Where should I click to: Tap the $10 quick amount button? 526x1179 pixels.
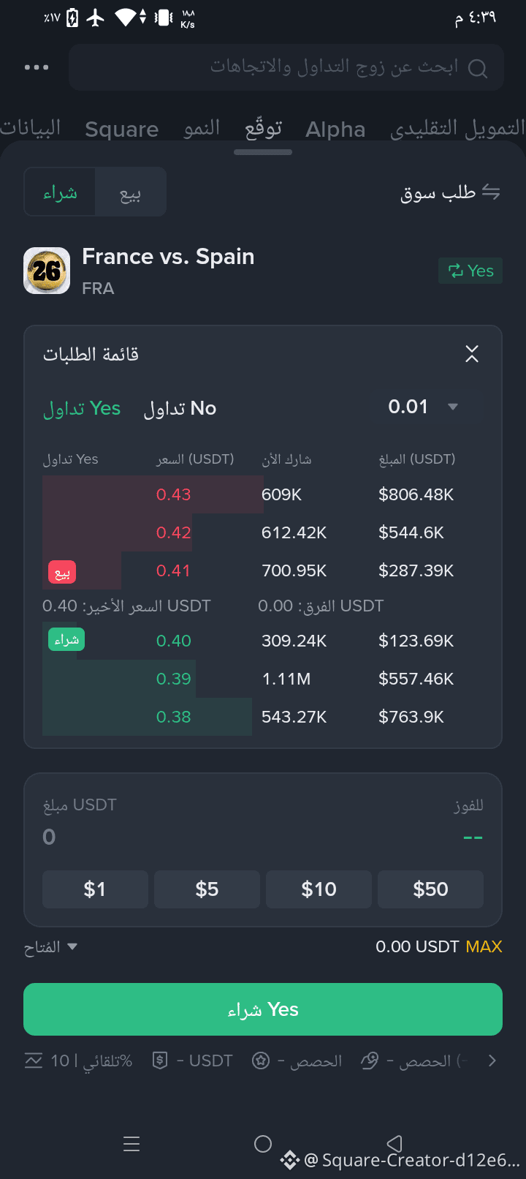point(319,889)
